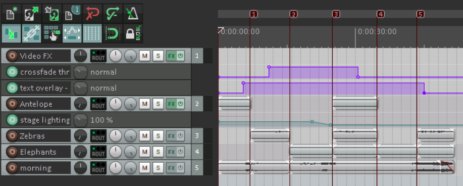Viewport: 463px width, 186px height.
Task: Select the Zebras track name field
Action: click(44, 136)
